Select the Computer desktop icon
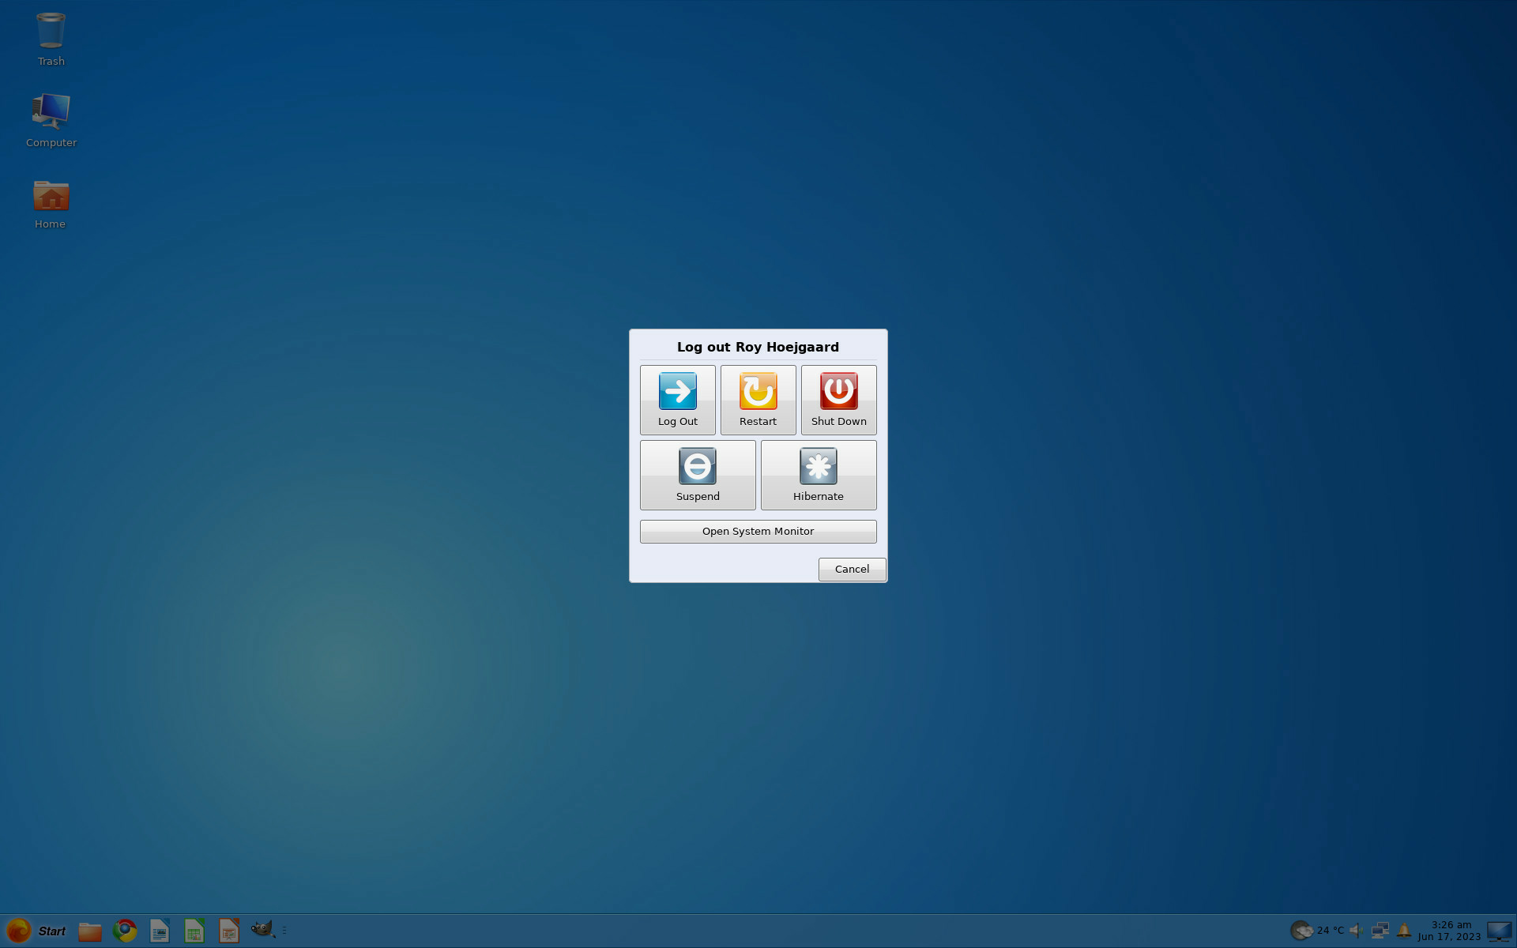1517x948 pixels. pos(51,120)
